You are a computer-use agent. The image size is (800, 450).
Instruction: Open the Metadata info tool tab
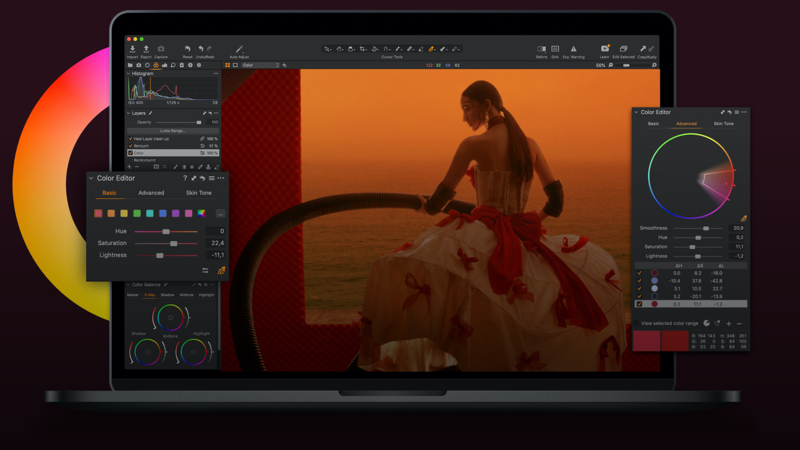click(x=190, y=65)
